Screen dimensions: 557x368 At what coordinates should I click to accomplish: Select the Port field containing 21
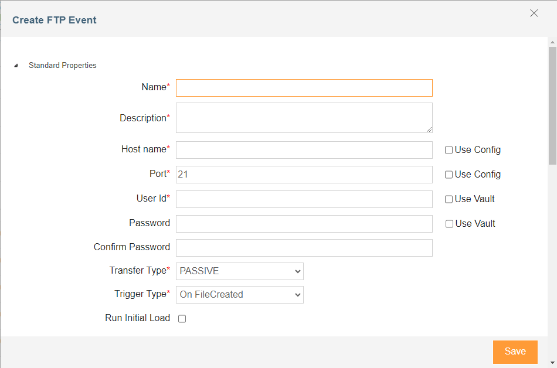pos(304,175)
